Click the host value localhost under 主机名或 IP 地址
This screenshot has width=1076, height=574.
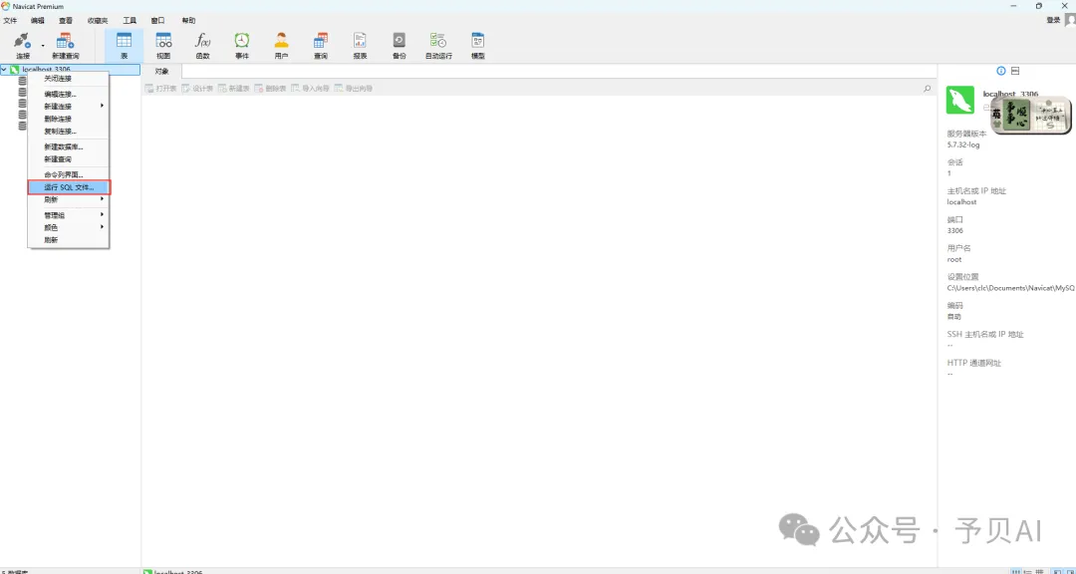pos(961,202)
